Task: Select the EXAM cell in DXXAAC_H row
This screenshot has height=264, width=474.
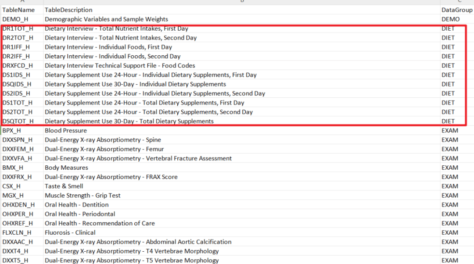Action: click(x=449, y=242)
